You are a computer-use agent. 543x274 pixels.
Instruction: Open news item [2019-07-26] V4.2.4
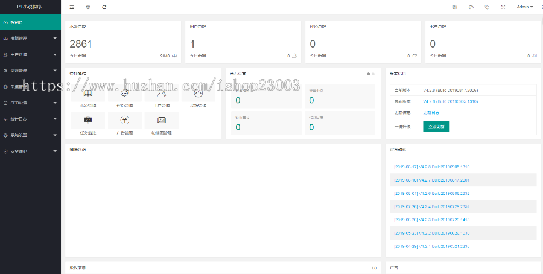[432, 207]
